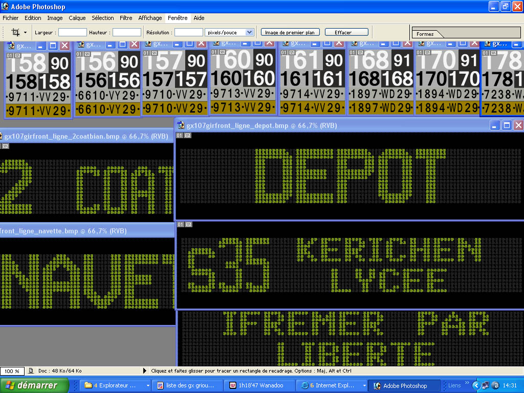Expand the status bar info arrow
The image size is (524, 393).
click(145, 371)
